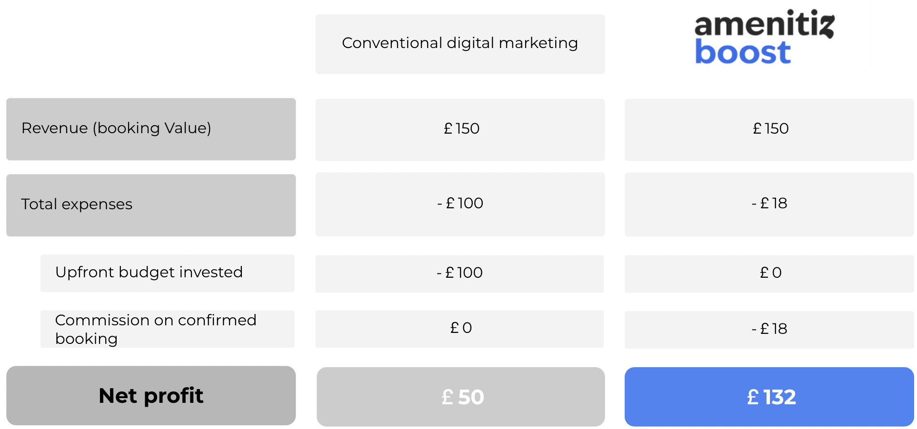
Task: Select the Total expenses row label
Action: 151,205
